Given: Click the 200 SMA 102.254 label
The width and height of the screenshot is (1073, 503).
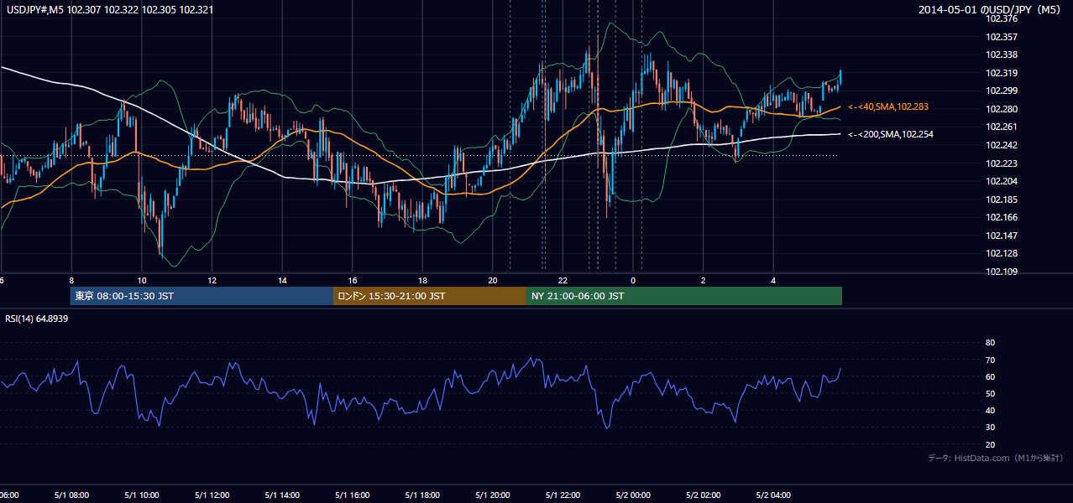Looking at the screenshot, I should 891,134.
